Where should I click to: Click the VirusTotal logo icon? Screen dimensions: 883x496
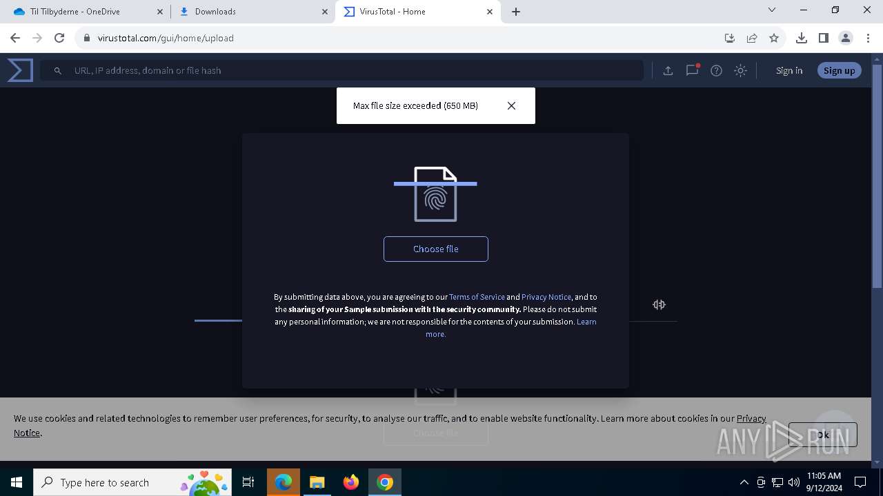click(20, 70)
